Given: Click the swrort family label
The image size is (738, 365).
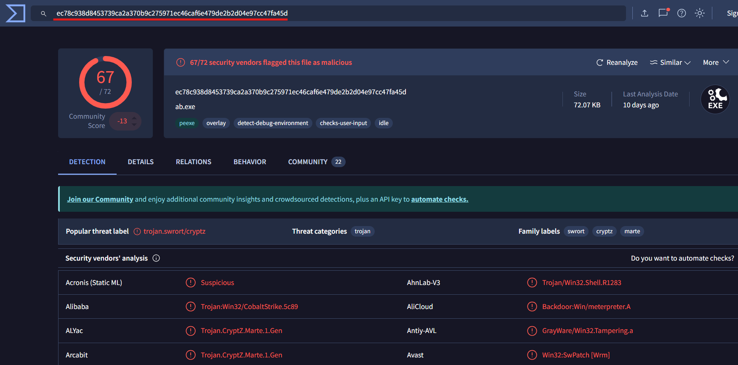Looking at the screenshot, I should 576,231.
